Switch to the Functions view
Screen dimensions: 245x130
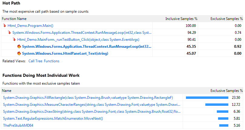click(x=51, y=61)
